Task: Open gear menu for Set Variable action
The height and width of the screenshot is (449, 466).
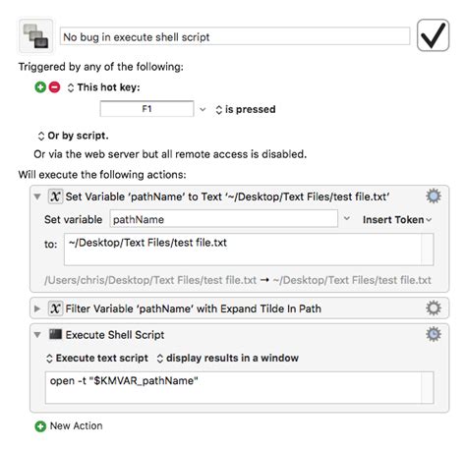Action: click(x=434, y=196)
